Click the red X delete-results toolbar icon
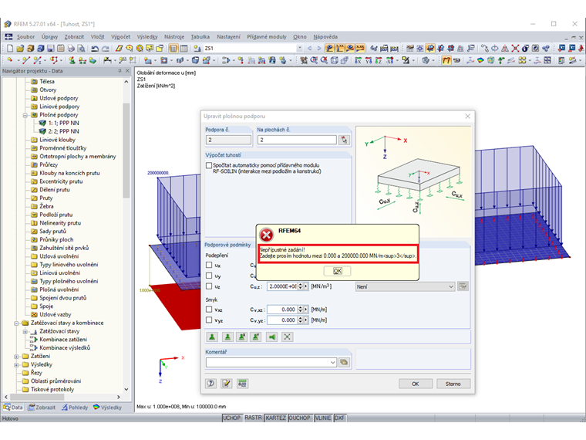586x440 pixels. [515, 49]
